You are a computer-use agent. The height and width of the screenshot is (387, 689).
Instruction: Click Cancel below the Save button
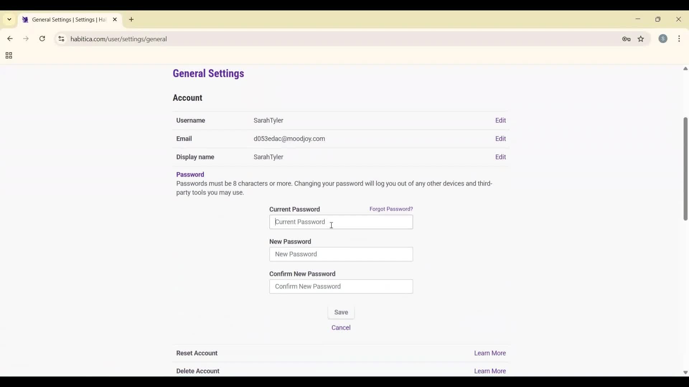[341, 328]
